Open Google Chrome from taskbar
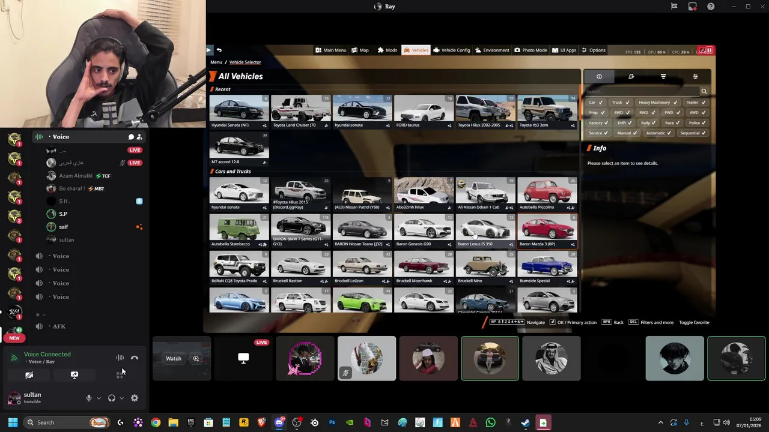This screenshot has width=769, height=432. tap(156, 422)
